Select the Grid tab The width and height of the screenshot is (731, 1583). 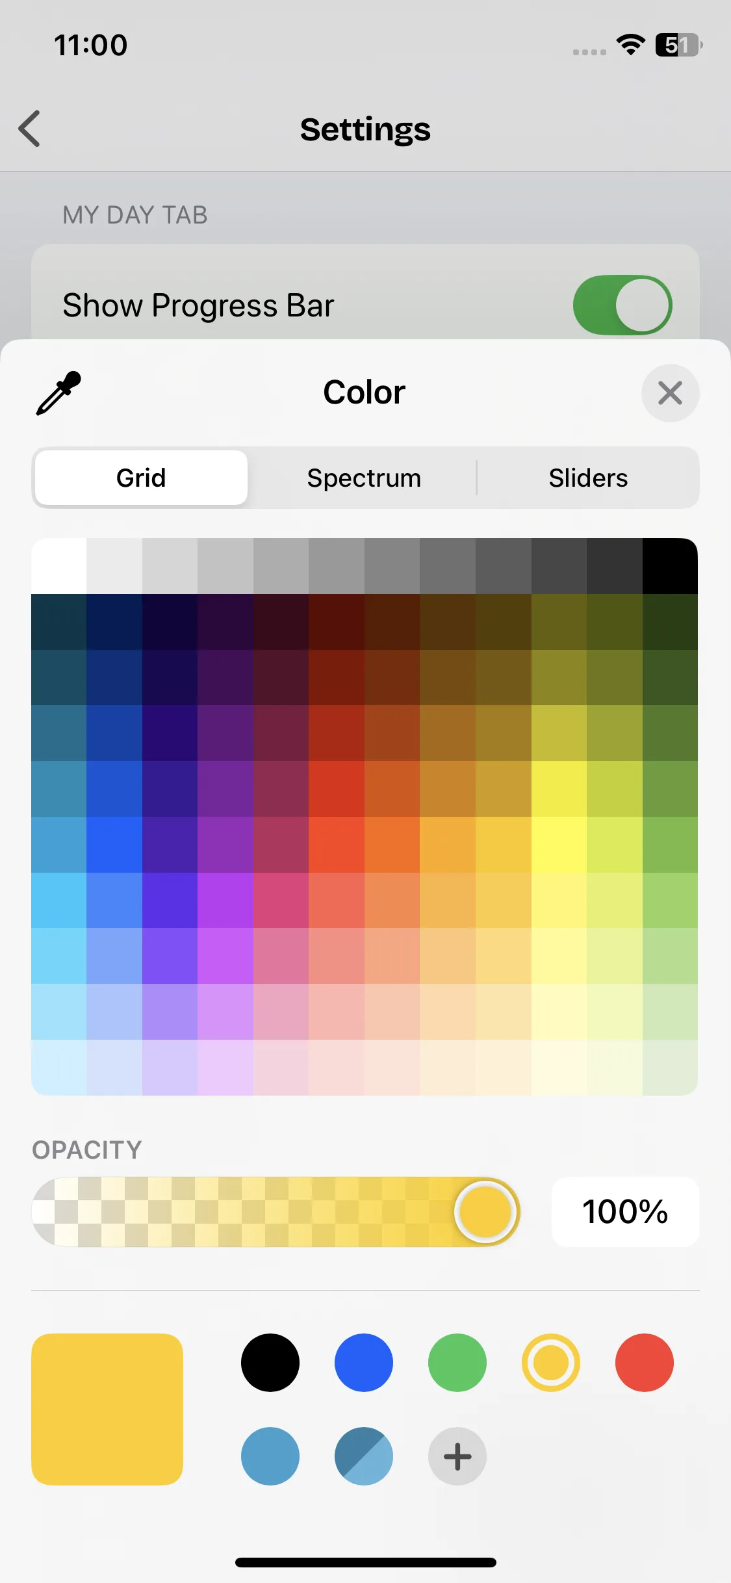coord(141,478)
